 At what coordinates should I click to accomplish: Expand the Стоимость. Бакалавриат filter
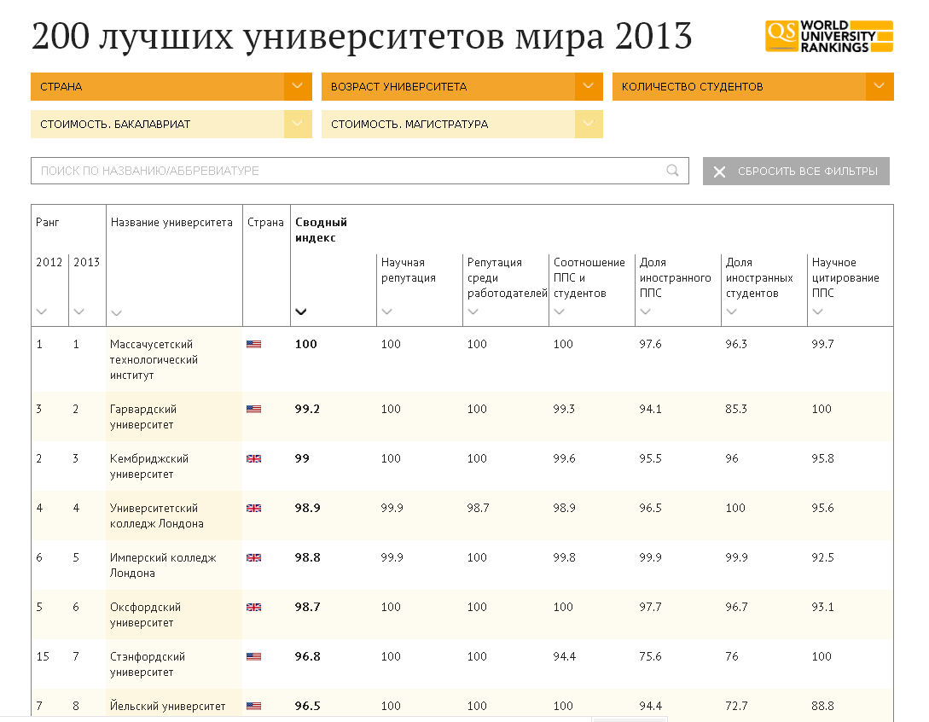point(298,125)
